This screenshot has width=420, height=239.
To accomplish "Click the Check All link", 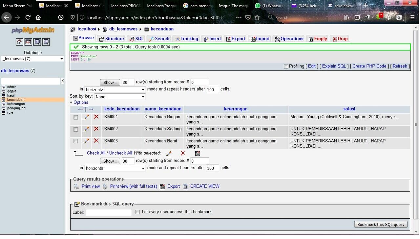I will click(x=96, y=153).
